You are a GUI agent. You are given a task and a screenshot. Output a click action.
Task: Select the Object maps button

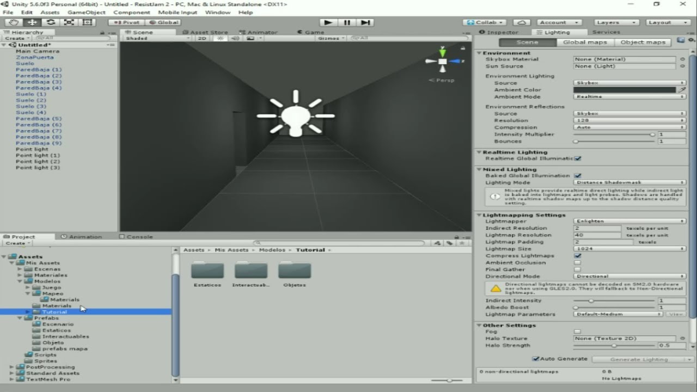coord(643,42)
